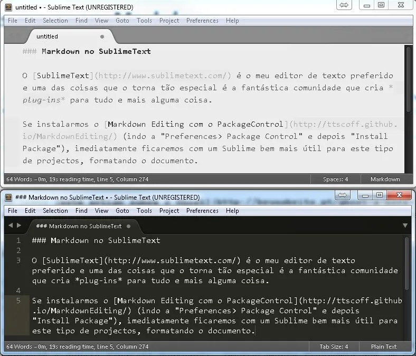Open tab list dropdown triangle in bottom window
Screen dimensions: 416x356
tap(405, 226)
